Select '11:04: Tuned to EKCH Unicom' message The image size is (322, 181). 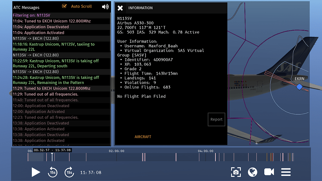point(61,21)
